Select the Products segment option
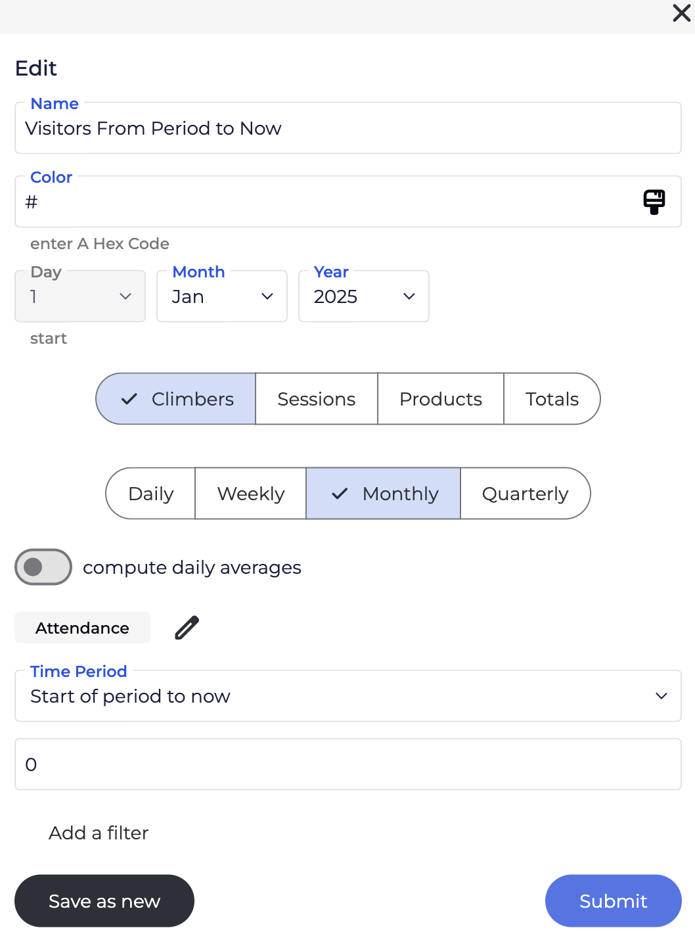 (440, 399)
